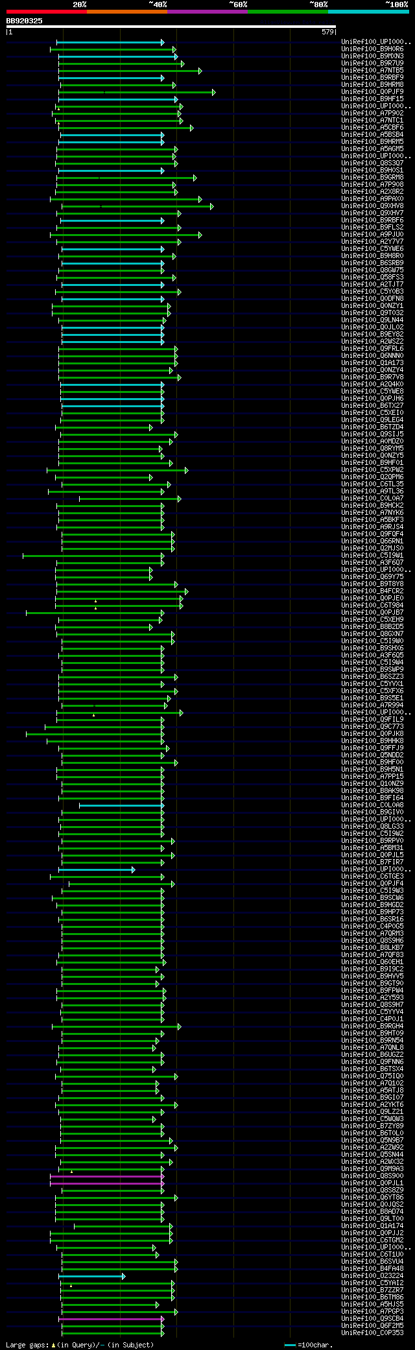Click the magenta alignment bar for Q8S900

pyautogui.click(x=107, y=1176)
